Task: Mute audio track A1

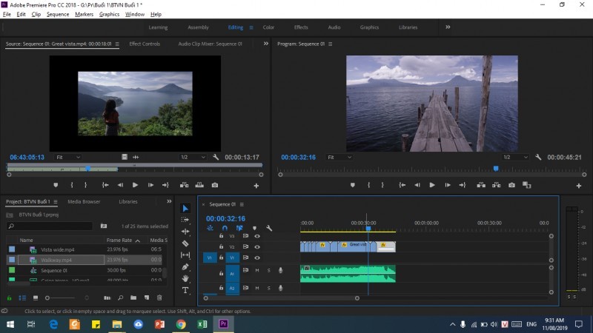Action: click(x=257, y=270)
